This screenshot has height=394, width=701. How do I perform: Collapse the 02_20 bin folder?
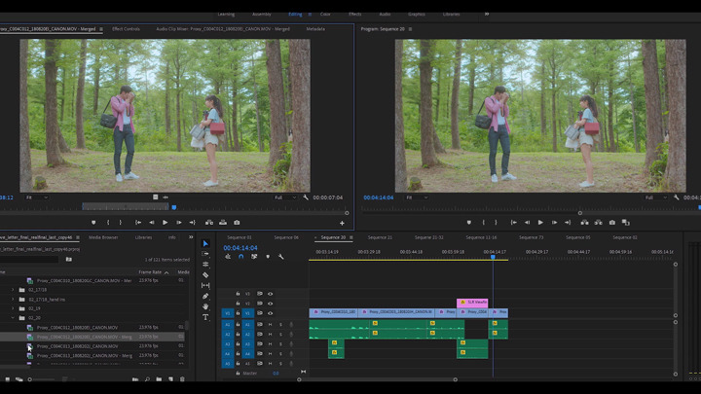click(13, 317)
